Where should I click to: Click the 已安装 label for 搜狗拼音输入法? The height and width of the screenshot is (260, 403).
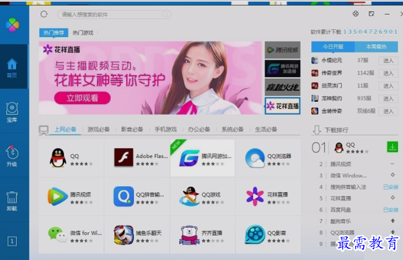391,187
